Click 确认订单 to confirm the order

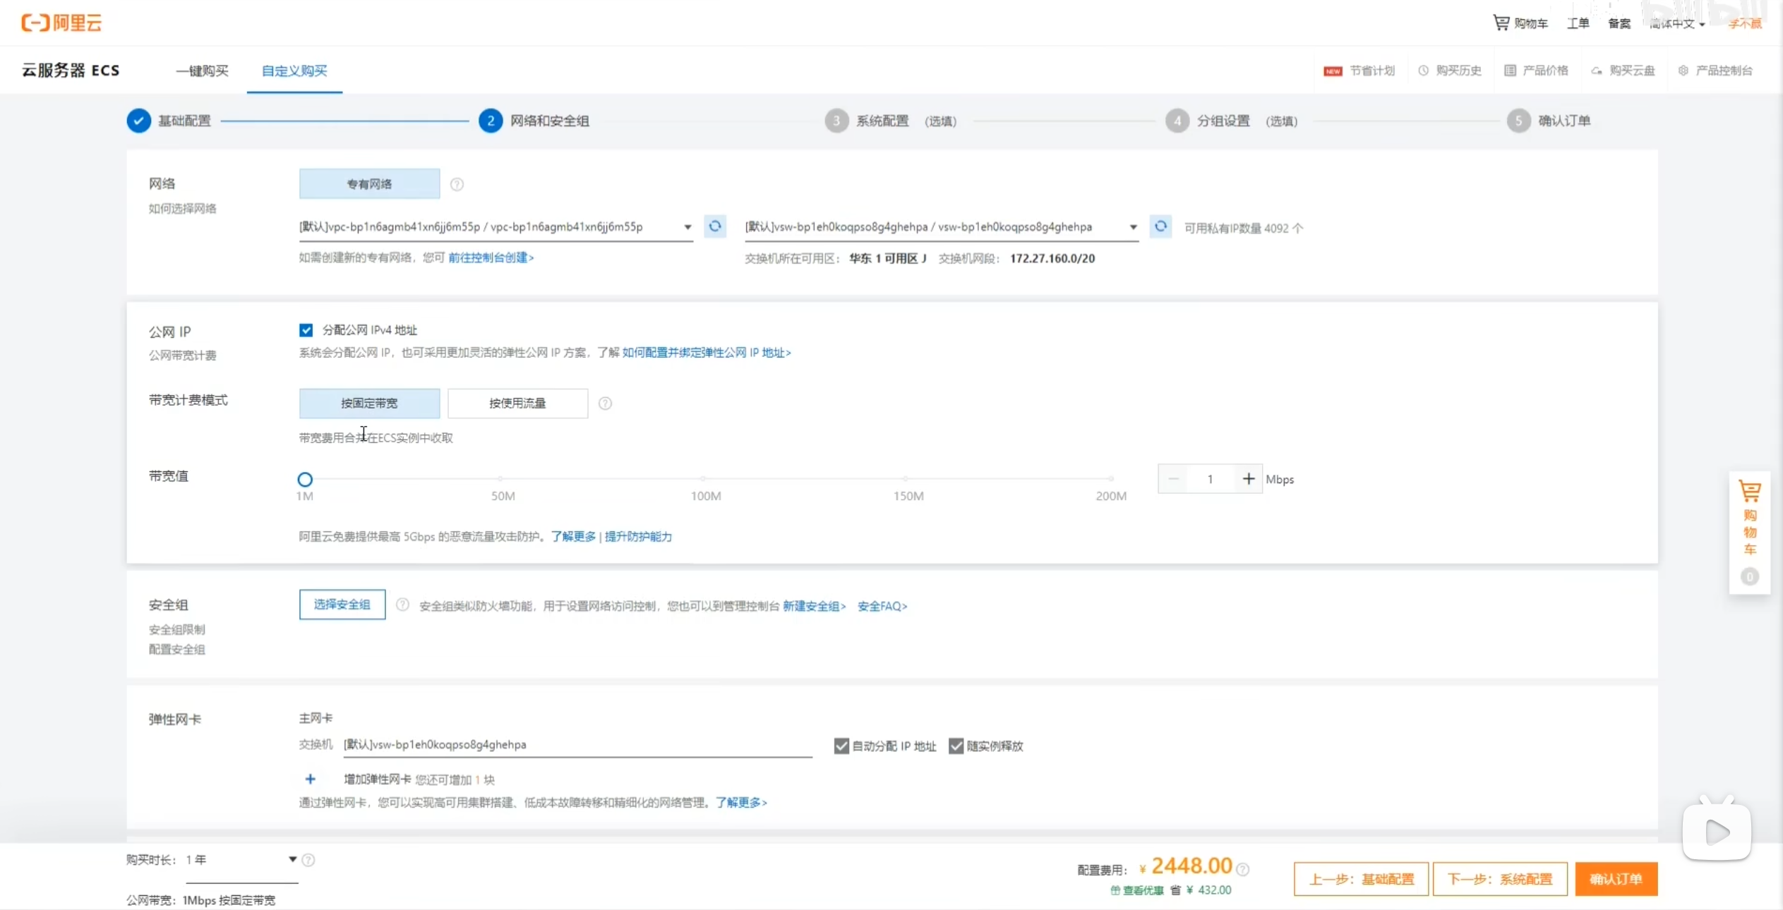[1616, 878]
